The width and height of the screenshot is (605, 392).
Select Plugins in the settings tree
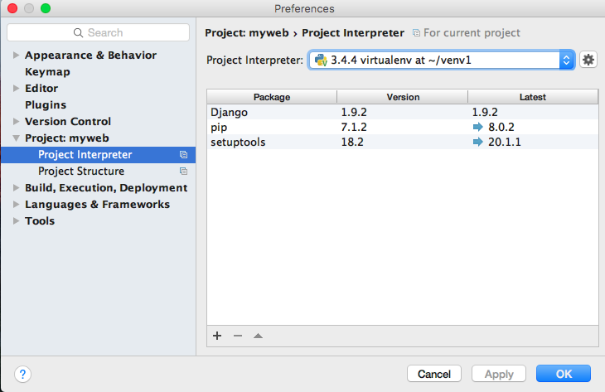(46, 105)
